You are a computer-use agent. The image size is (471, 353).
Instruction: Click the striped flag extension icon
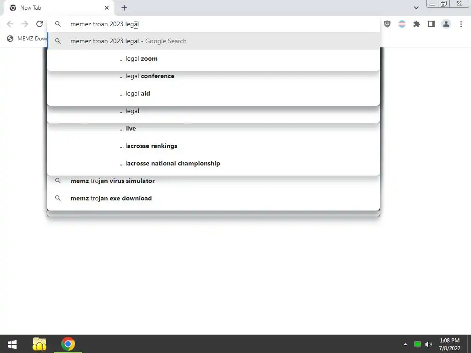402,24
